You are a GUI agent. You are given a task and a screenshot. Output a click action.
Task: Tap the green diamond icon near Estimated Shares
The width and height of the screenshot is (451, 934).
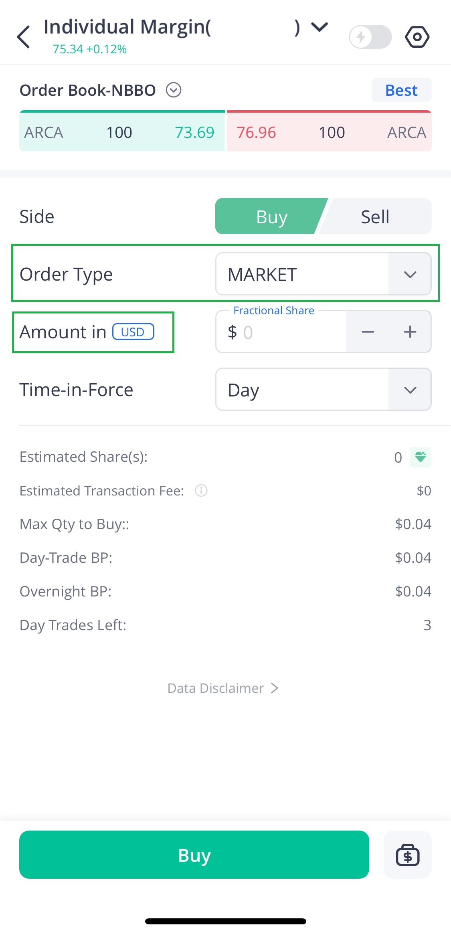tap(420, 457)
